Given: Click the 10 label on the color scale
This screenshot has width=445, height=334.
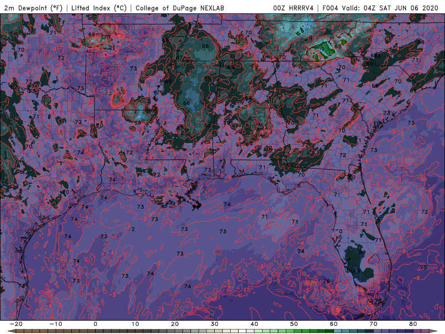Looking at the screenshot, I should coord(135,324).
